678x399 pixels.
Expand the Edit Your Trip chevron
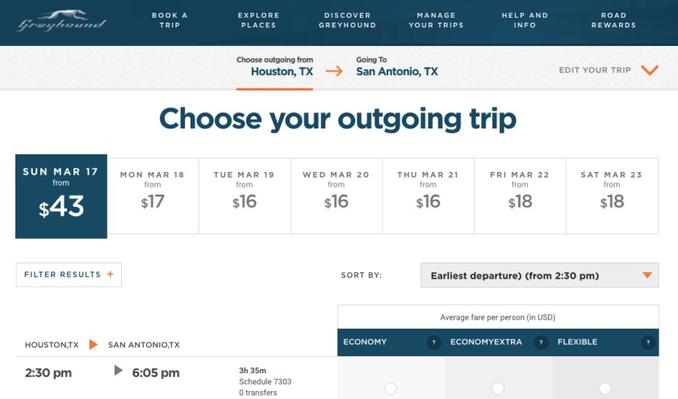[x=650, y=70]
